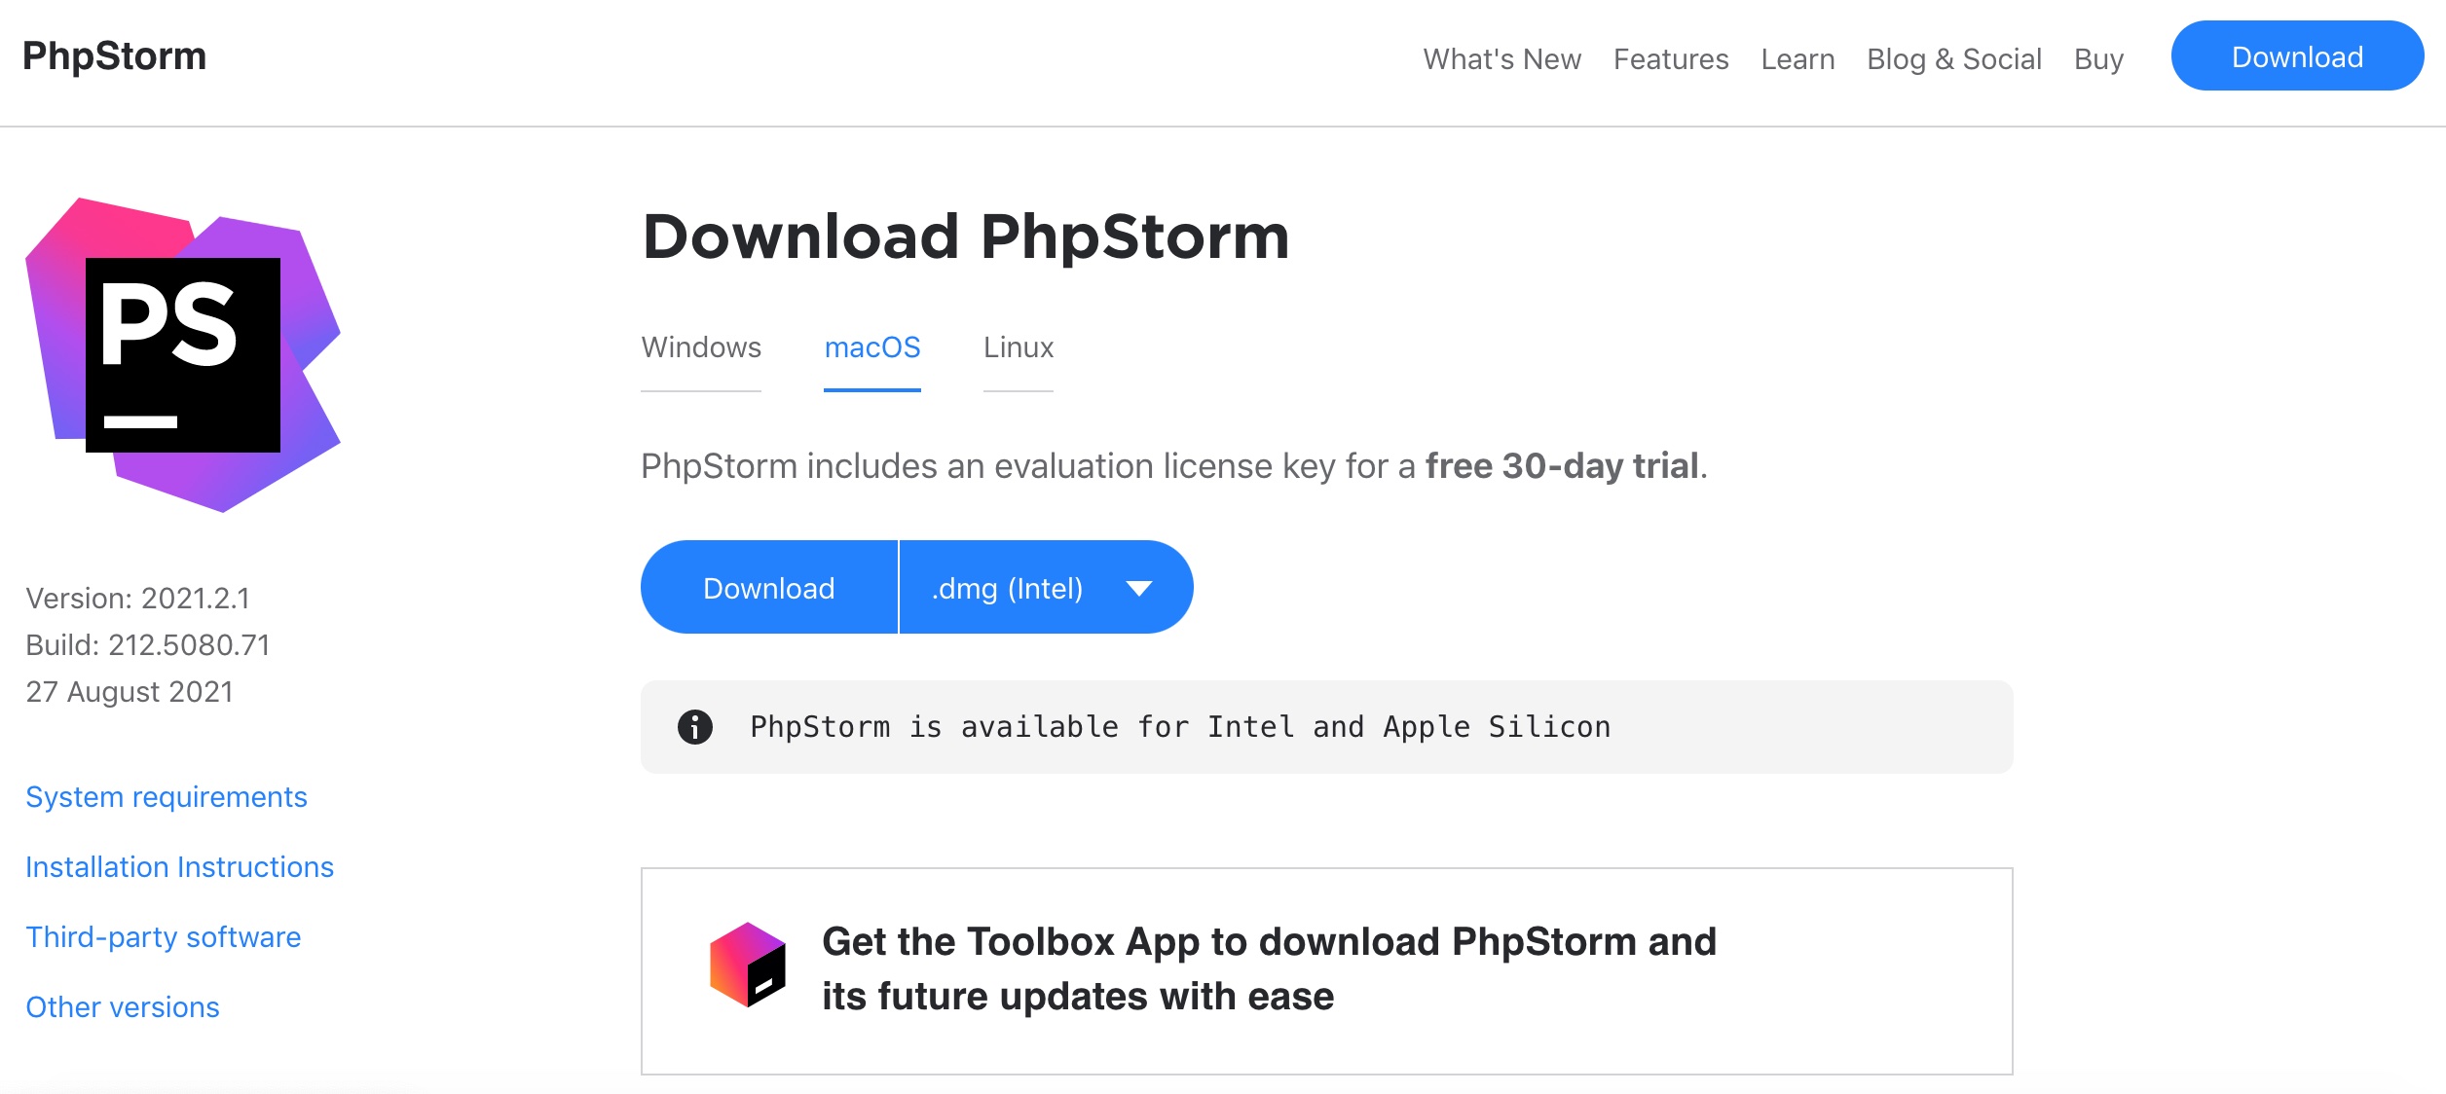Open System requirements link
Screen dimensions: 2446x1094
[167, 795]
